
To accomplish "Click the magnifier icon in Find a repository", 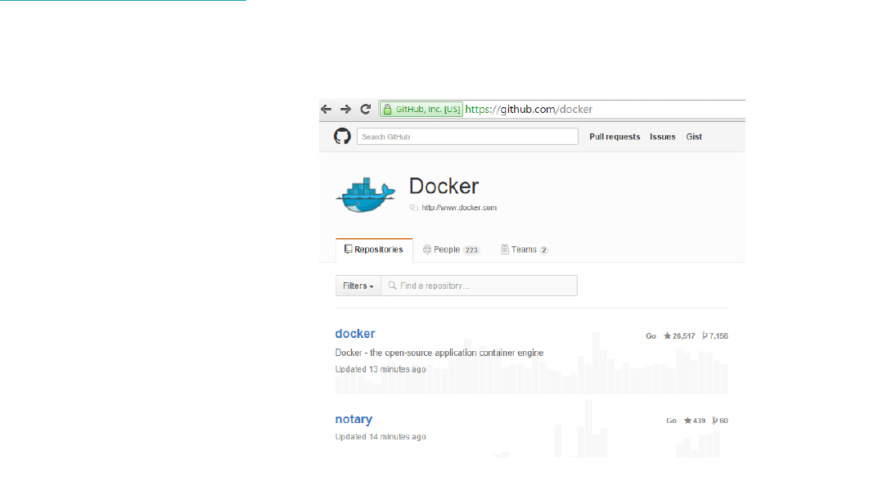I will pos(393,286).
